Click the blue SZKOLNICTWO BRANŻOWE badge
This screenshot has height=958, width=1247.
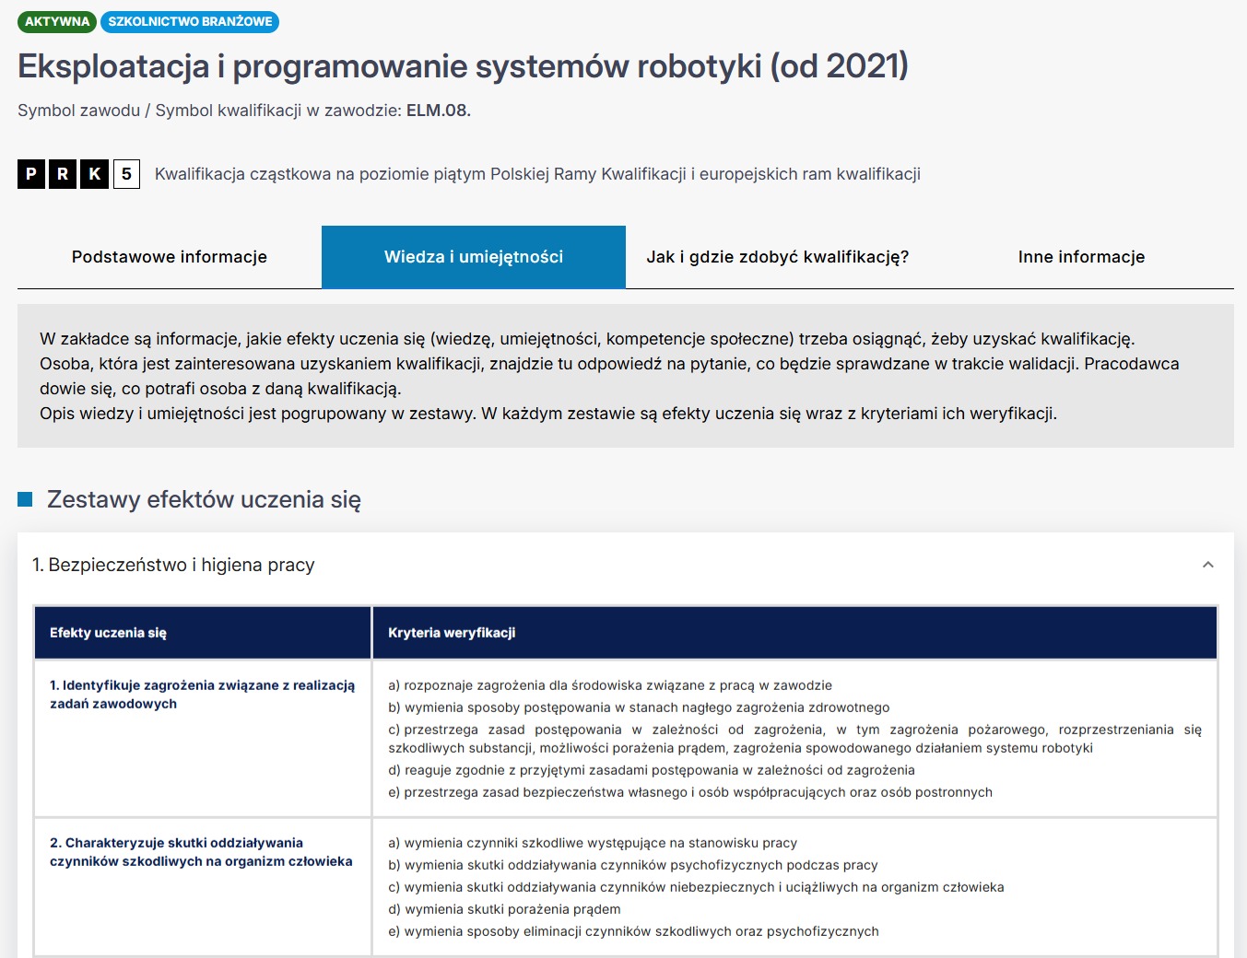(x=190, y=21)
